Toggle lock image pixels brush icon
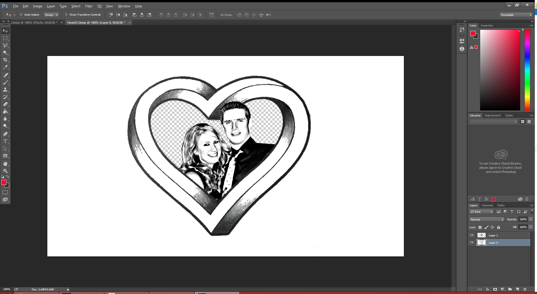This screenshot has width=537, height=294. [486, 227]
